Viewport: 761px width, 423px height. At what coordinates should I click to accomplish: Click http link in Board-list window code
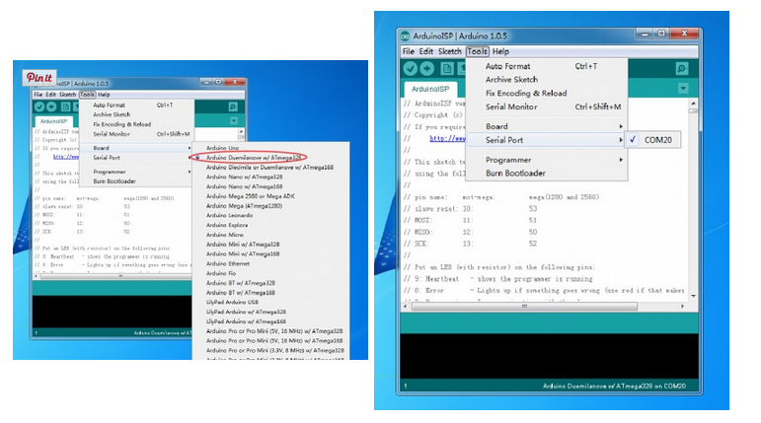[x=66, y=157]
